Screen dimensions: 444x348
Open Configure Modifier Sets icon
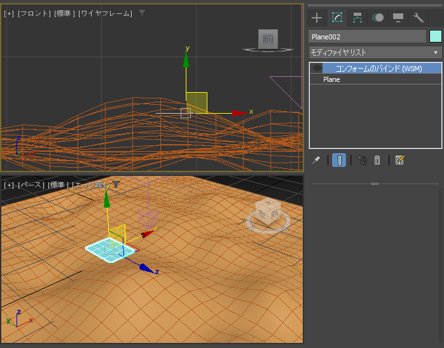[400, 160]
